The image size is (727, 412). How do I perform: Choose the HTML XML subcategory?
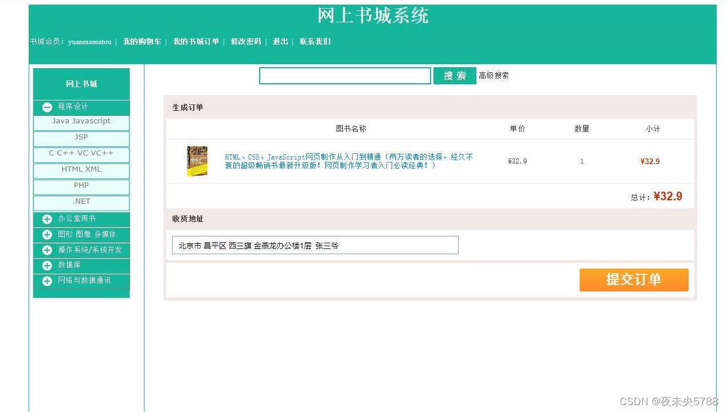pos(81,170)
